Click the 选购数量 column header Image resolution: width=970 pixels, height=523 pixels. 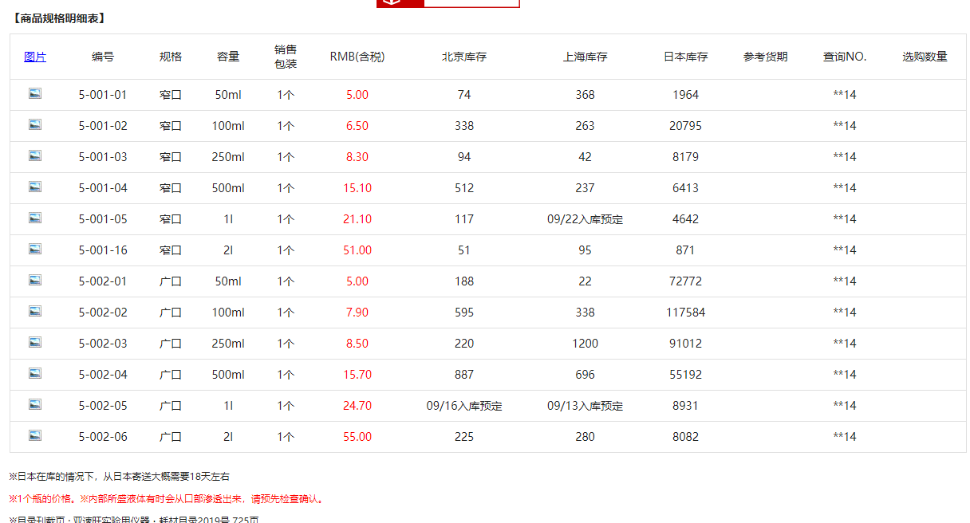coord(925,57)
